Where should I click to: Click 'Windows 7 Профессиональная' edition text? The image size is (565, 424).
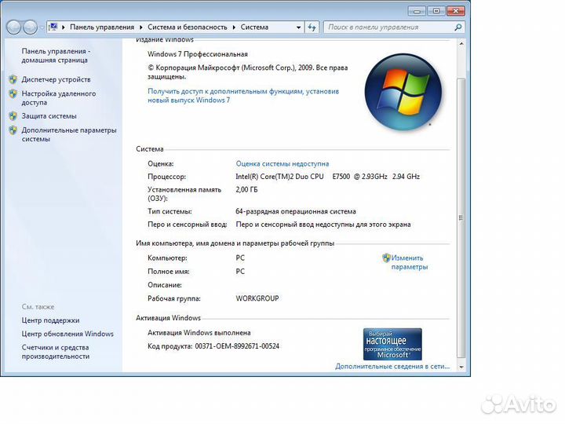pyautogui.click(x=198, y=54)
